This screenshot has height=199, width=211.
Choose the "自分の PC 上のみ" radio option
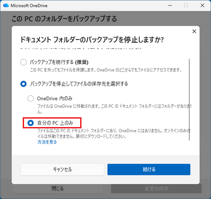(31, 123)
